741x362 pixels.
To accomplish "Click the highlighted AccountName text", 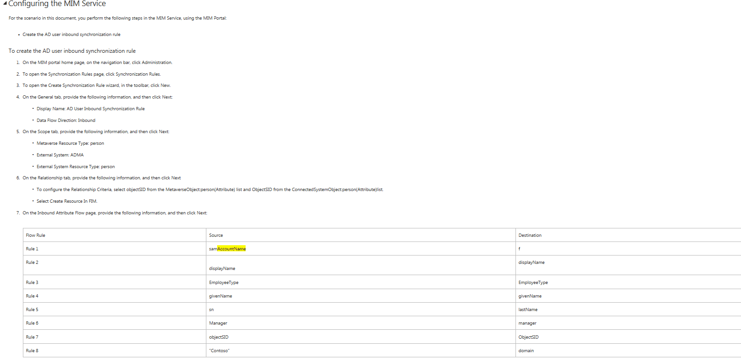I will coord(232,249).
